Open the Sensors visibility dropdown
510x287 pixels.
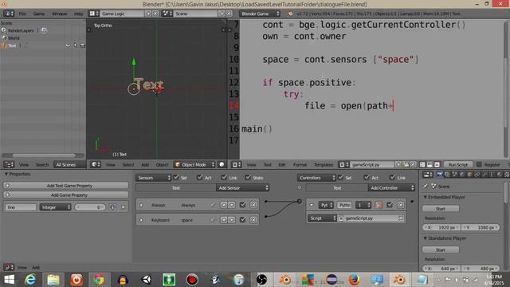(x=154, y=178)
